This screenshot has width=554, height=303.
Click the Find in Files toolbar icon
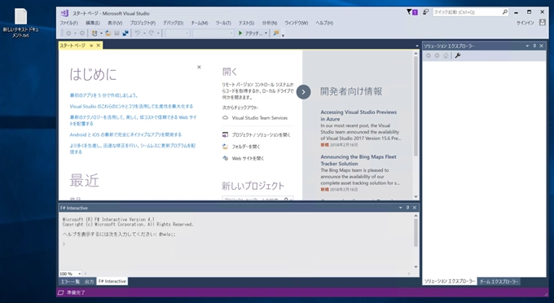tap(276, 33)
